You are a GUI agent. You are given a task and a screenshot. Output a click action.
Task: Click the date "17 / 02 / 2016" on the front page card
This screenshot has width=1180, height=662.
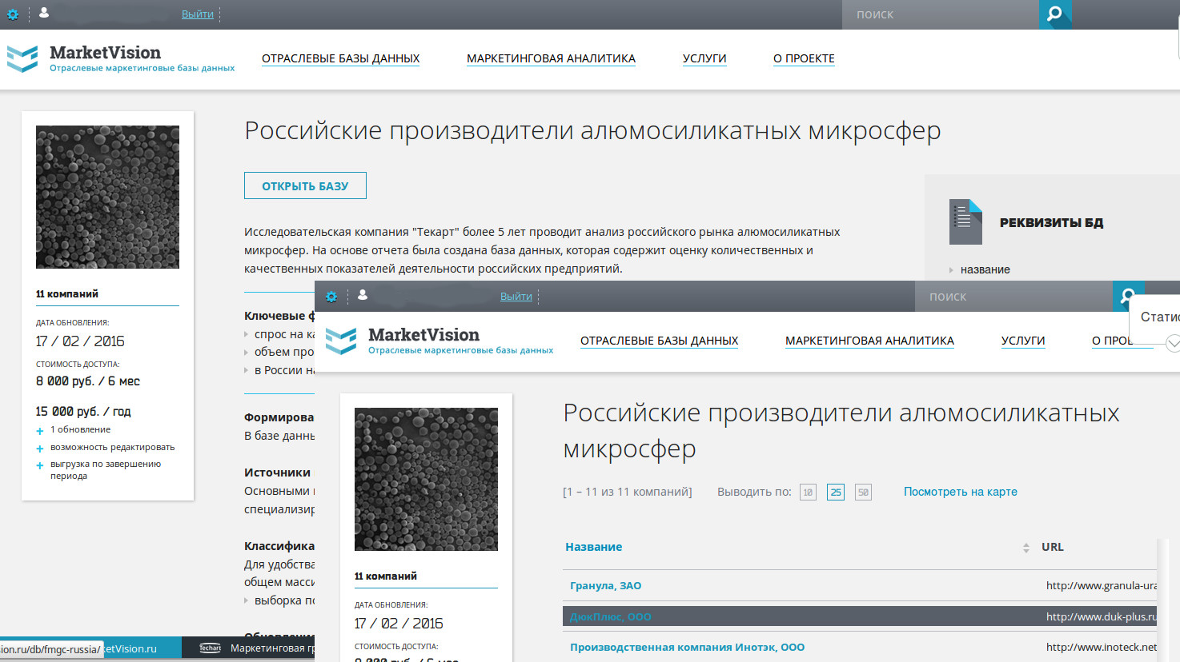399,624
